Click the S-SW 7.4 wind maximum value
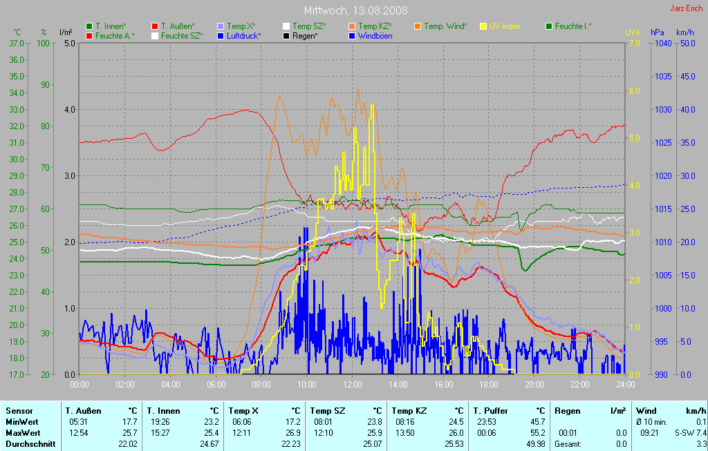This screenshot has width=708, height=451. click(x=690, y=433)
